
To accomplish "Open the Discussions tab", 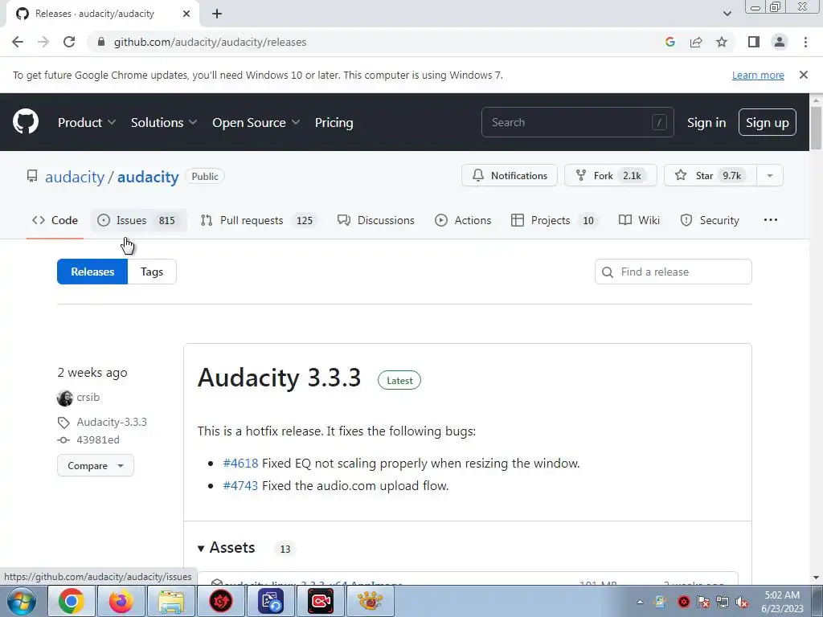I will click(x=376, y=220).
